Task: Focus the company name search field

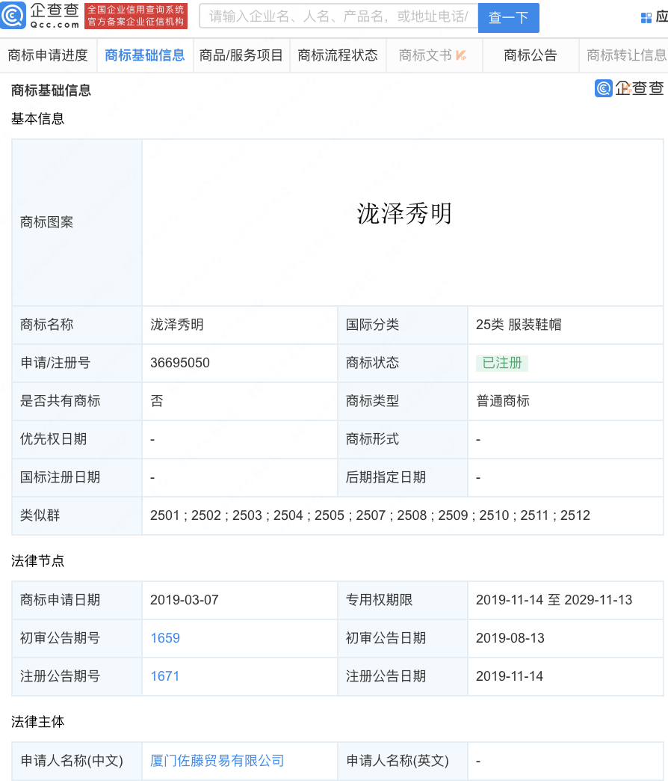Action: coord(338,16)
